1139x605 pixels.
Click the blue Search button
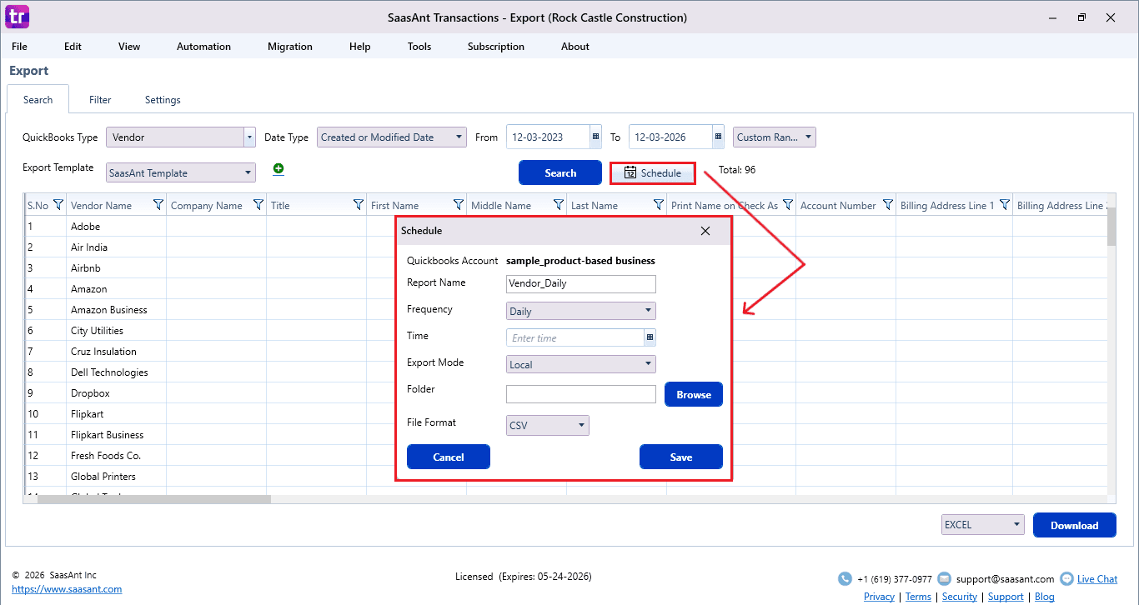click(560, 172)
